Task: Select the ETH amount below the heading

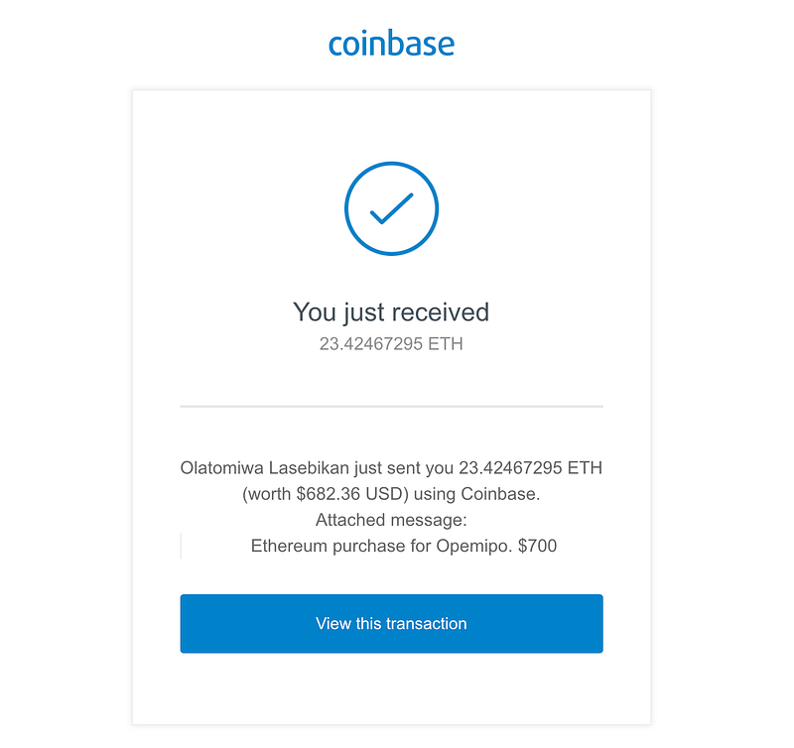Action: click(x=391, y=345)
